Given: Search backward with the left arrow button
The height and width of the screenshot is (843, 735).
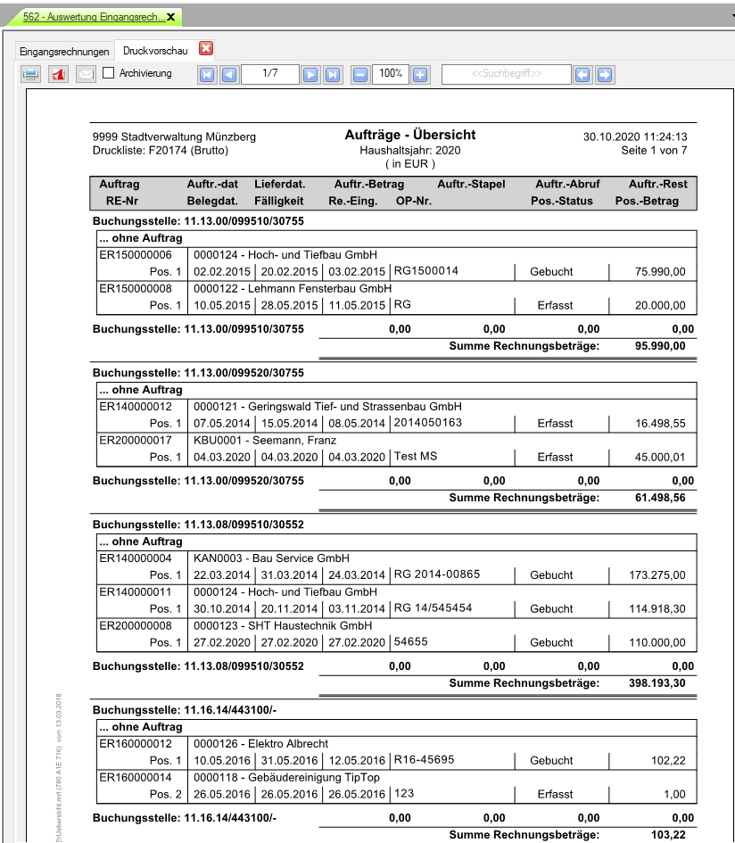Looking at the screenshot, I should click(583, 75).
